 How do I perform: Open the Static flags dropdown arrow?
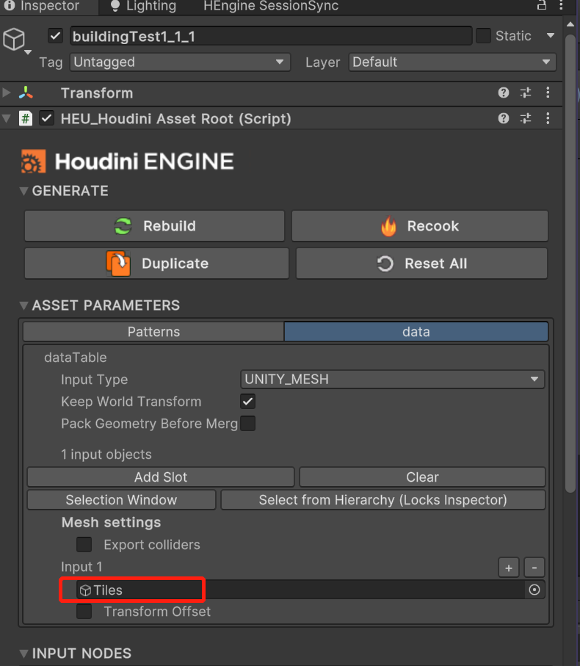(x=551, y=36)
